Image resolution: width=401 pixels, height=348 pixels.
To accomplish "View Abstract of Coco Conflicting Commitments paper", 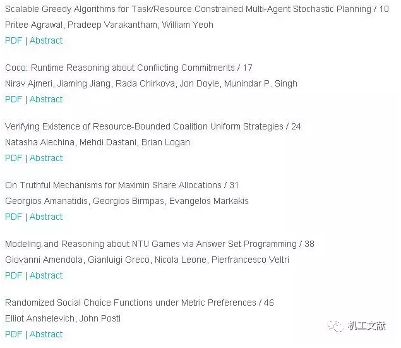I will 46,99.
